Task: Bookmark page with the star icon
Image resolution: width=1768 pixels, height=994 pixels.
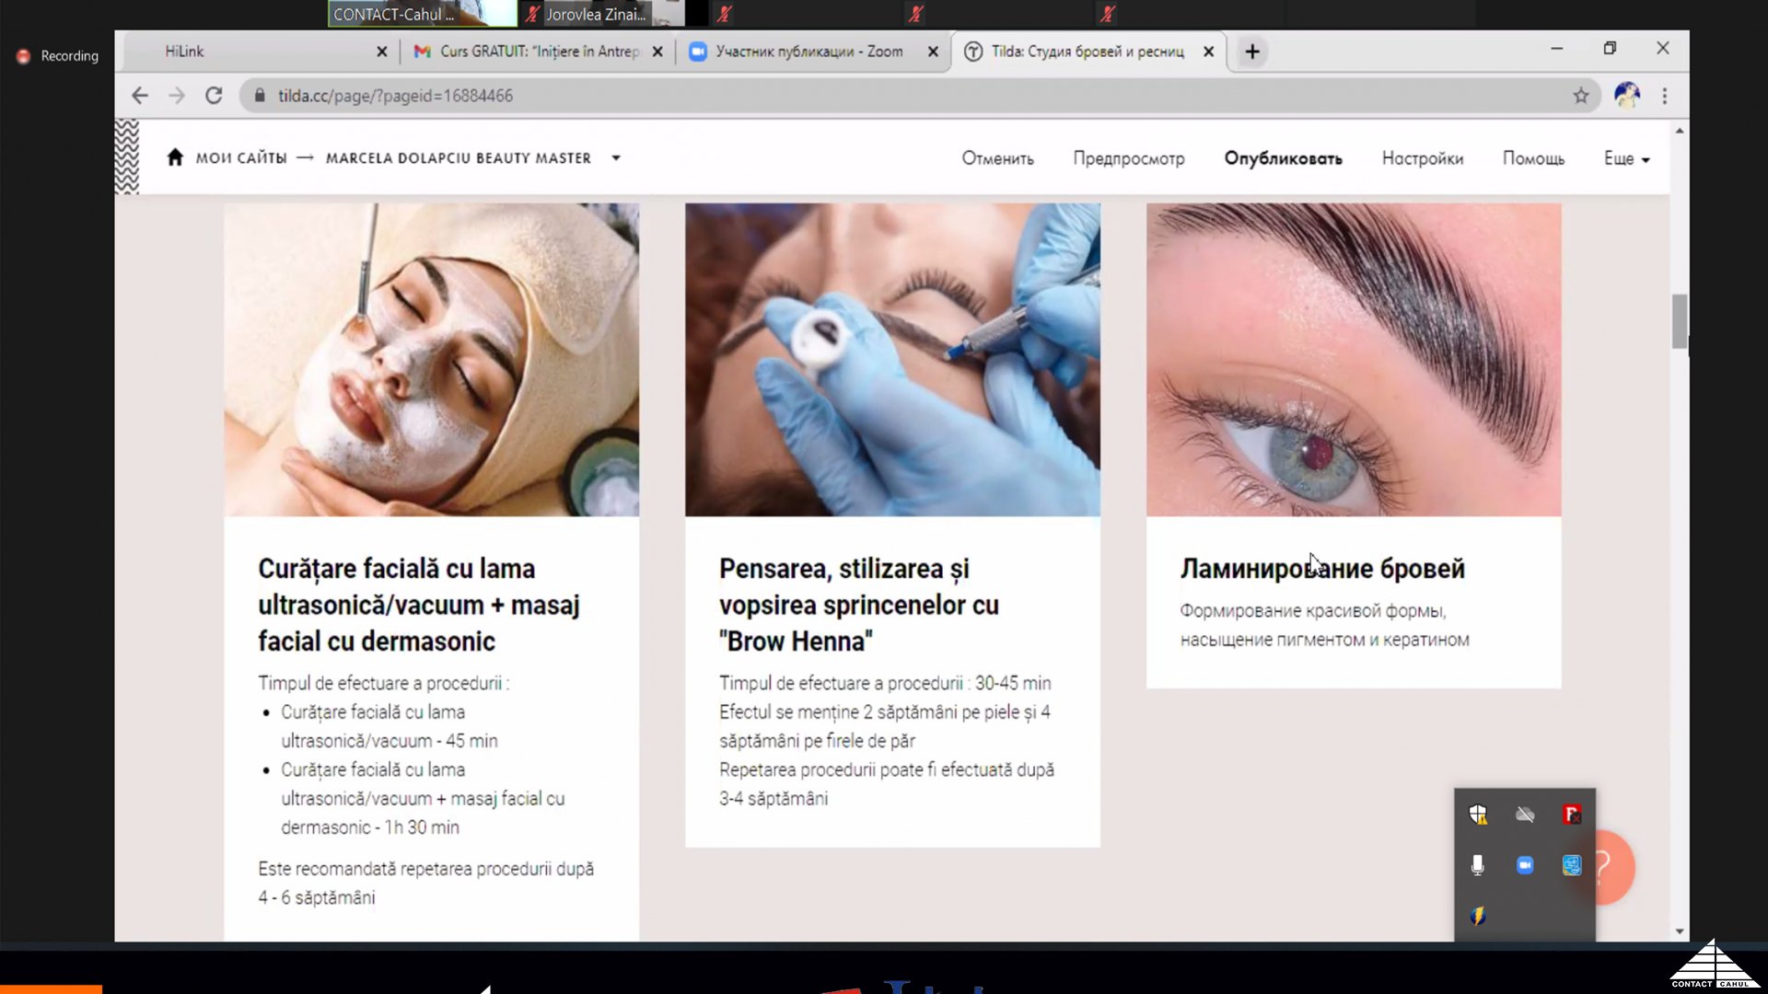Action: pyautogui.click(x=1580, y=96)
